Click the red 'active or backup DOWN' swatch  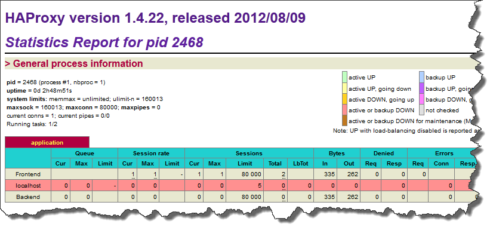coord(344,110)
